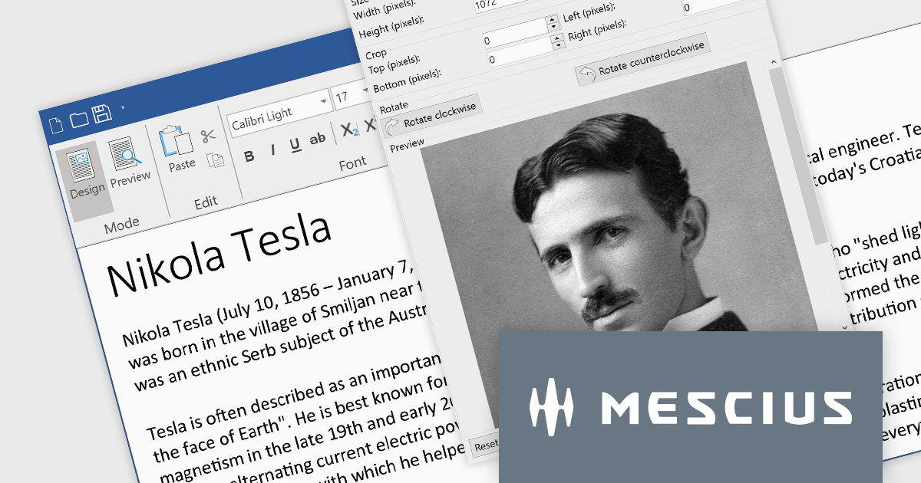The image size is (921, 483).
Task: Toggle Italic formatting
Action: click(272, 152)
